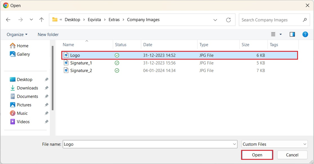314x164 pixels.
Task: Click sync status checkmark for Signature_2
Action: click(x=117, y=71)
